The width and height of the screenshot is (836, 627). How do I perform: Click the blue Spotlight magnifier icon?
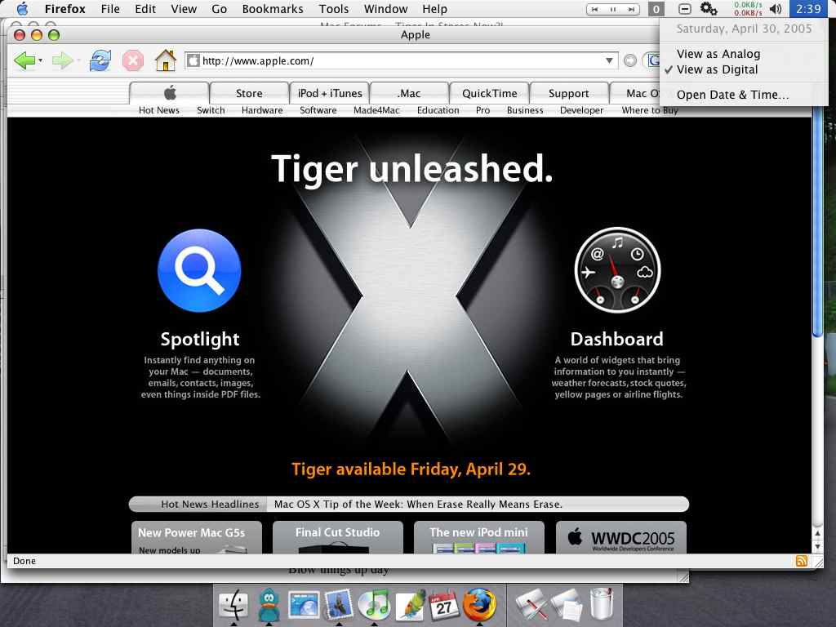[199, 270]
